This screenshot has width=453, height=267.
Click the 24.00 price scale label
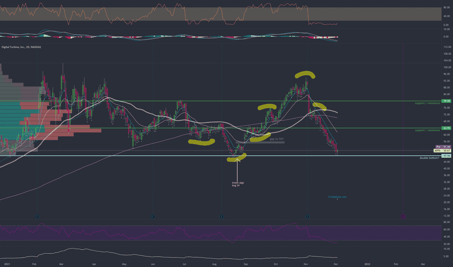pyautogui.click(x=447, y=196)
